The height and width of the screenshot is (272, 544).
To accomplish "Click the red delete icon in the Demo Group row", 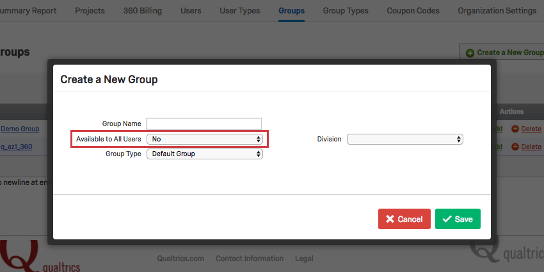I will (515, 129).
